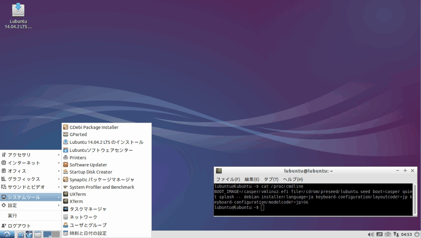This screenshot has height=238, width=421.
Task: Click the power button in the panel
Action: click(417, 234)
